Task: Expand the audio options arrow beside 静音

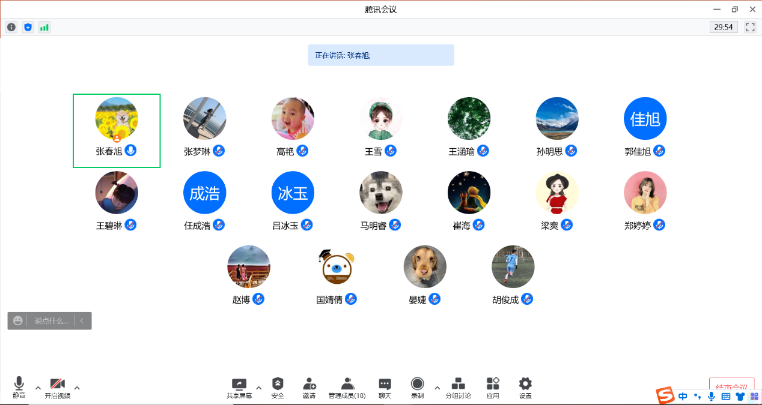Action: coord(38,388)
